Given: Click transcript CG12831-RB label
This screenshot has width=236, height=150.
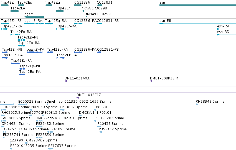Looking at the screenshot, I should (108, 21).
